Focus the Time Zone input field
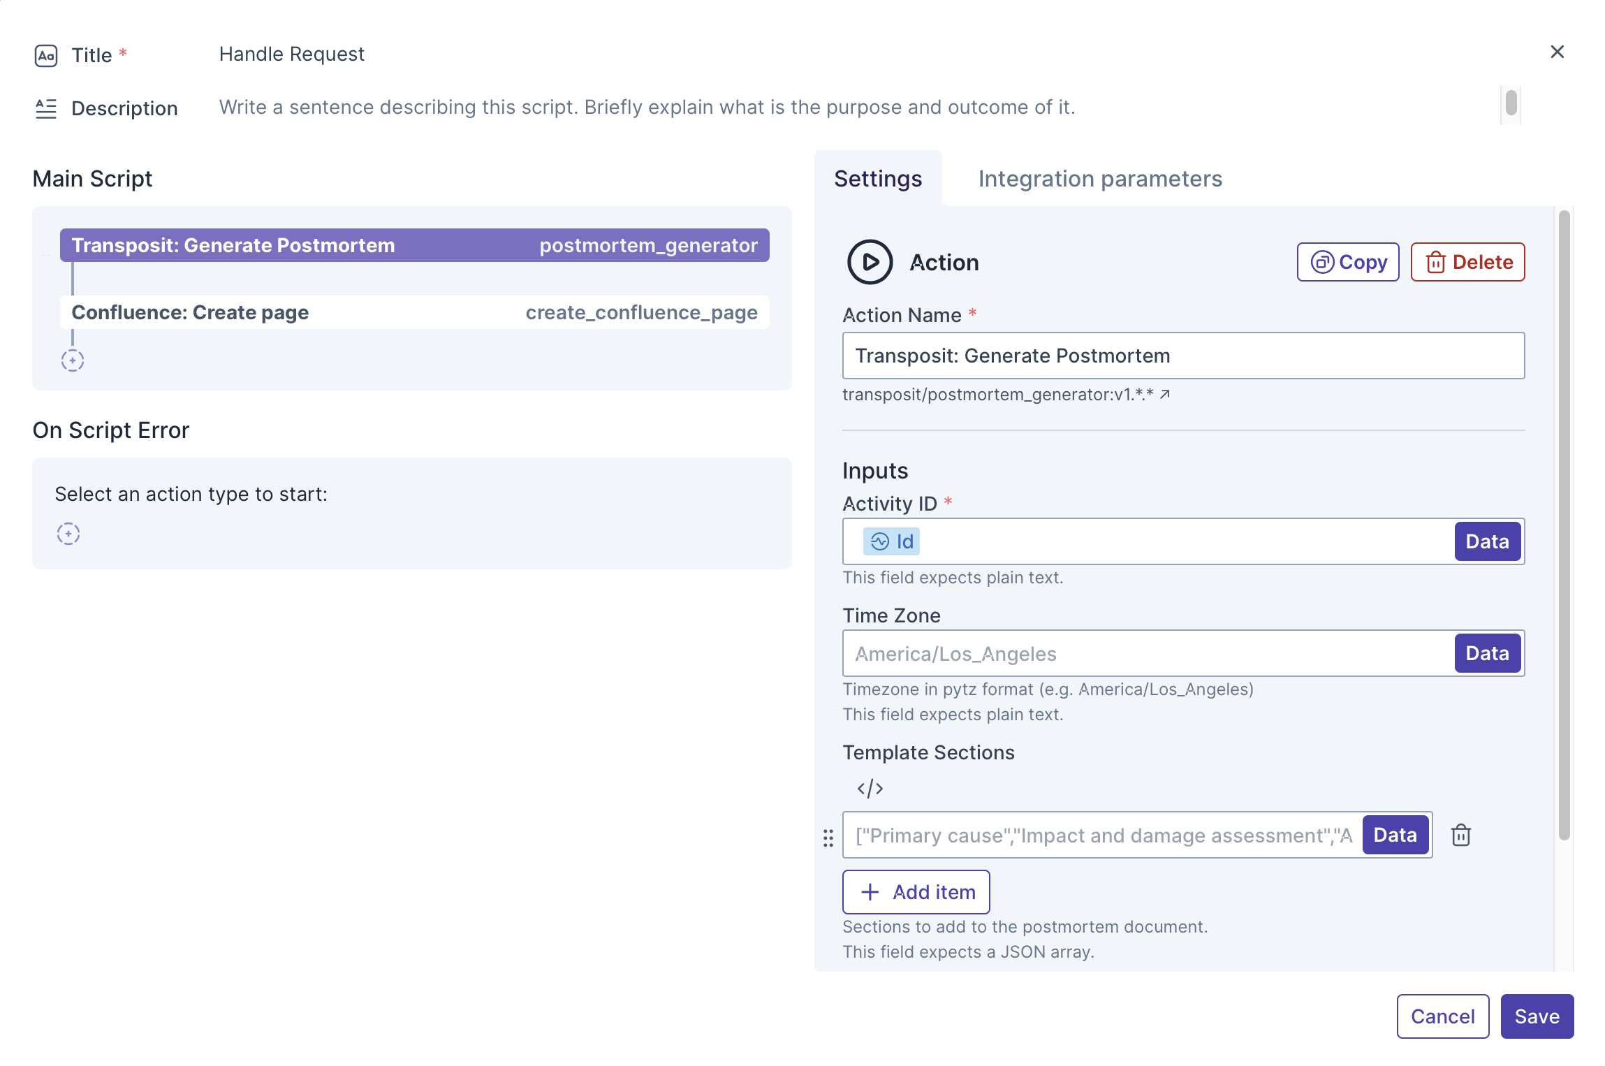1605x1066 pixels. tap(1145, 653)
